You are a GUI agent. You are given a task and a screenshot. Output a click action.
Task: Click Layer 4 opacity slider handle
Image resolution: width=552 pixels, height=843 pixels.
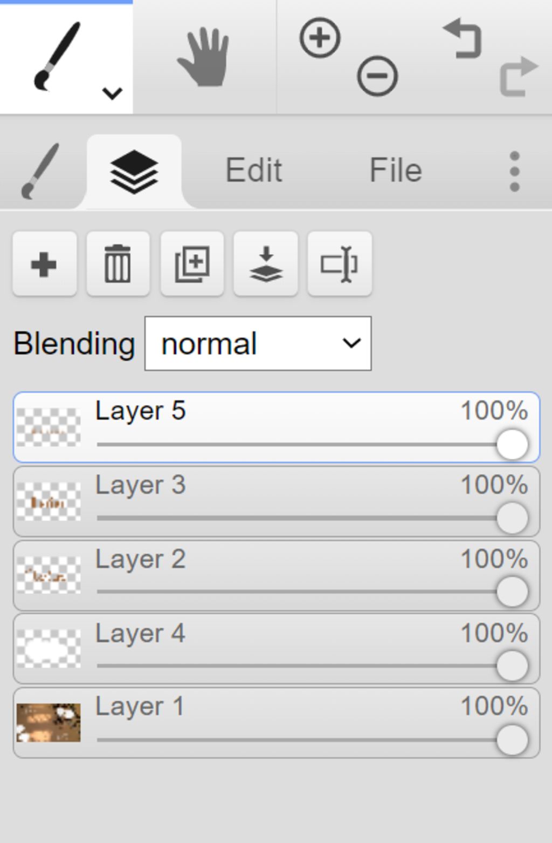pos(512,665)
